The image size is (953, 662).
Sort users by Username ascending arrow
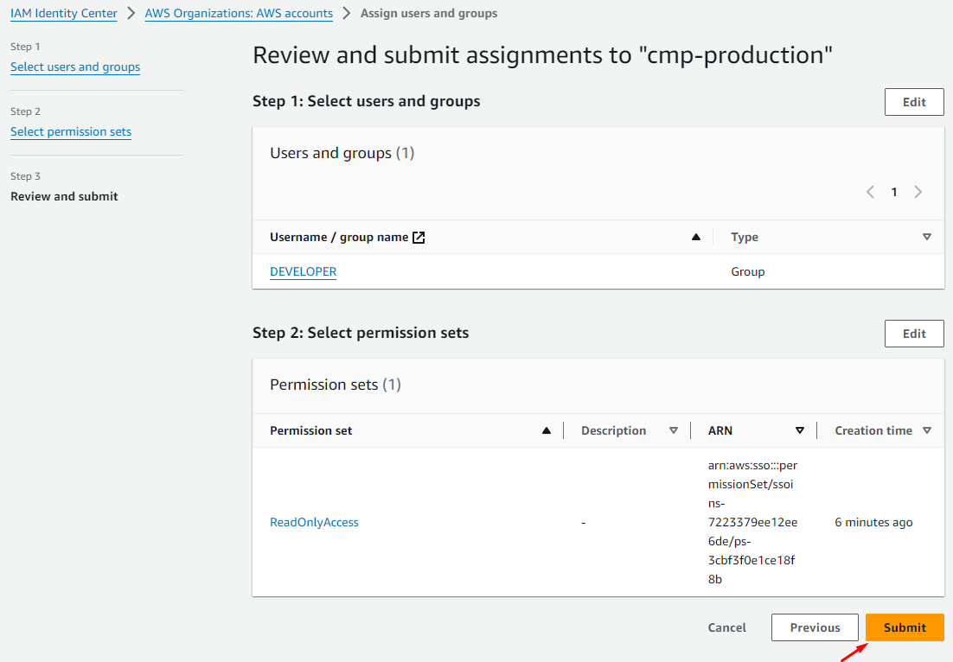696,238
